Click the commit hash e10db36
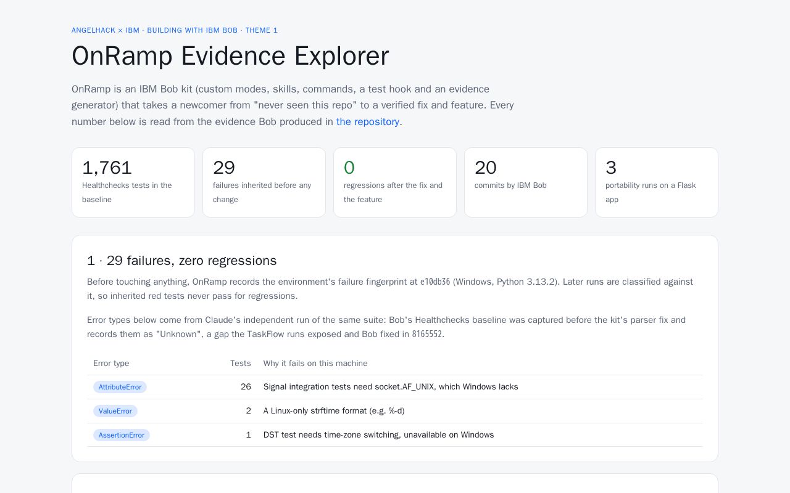This screenshot has width=790, height=493. [435, 282]
